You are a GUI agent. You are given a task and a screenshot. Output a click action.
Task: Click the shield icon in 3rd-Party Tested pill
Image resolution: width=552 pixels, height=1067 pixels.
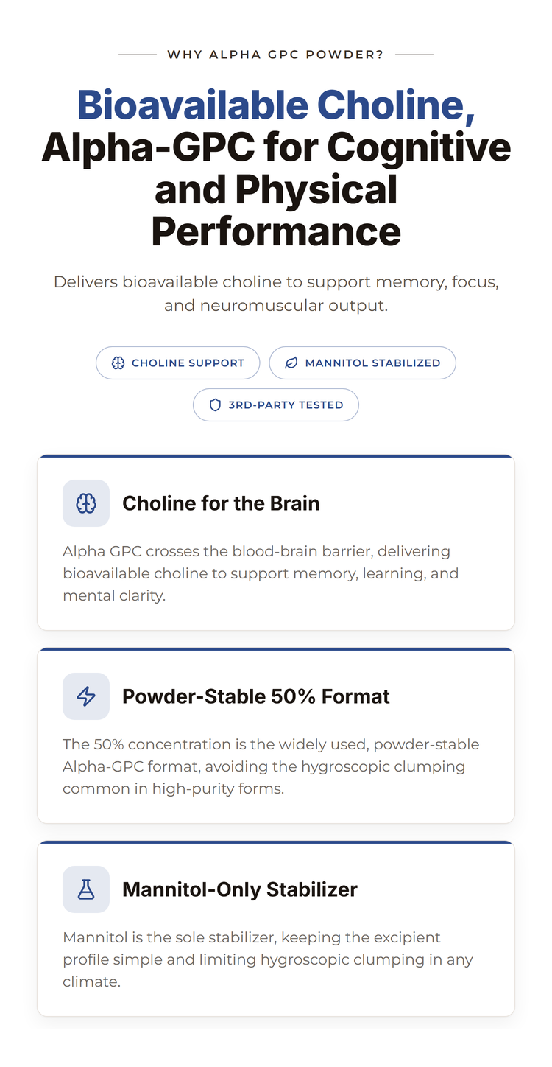coord(216,405)
